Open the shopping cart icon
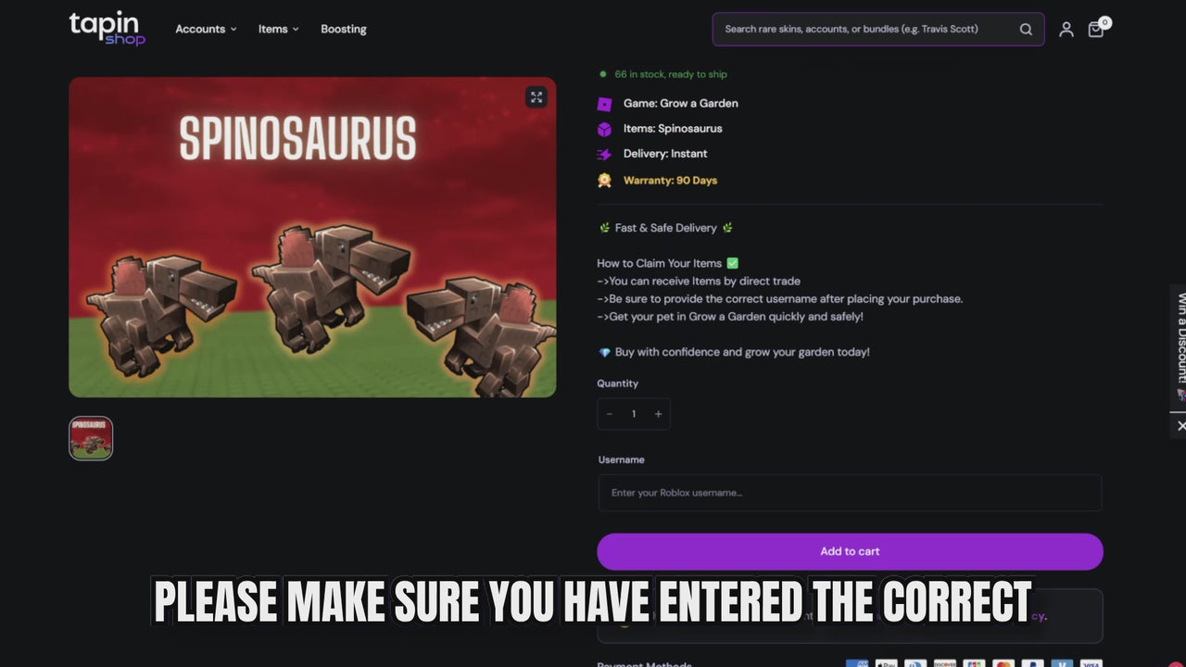Image resolution: width=1186 pixels, height=667 pixels. pos(1096,30)
